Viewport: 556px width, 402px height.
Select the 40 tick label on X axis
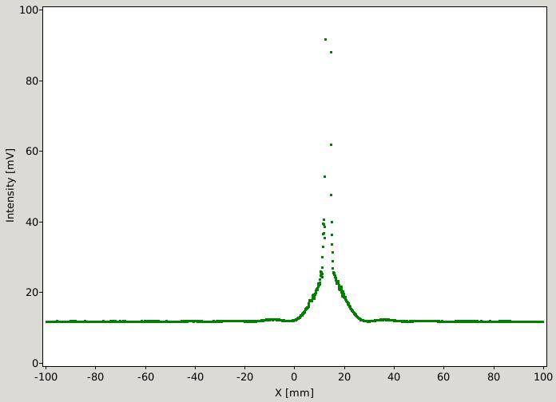394,376
